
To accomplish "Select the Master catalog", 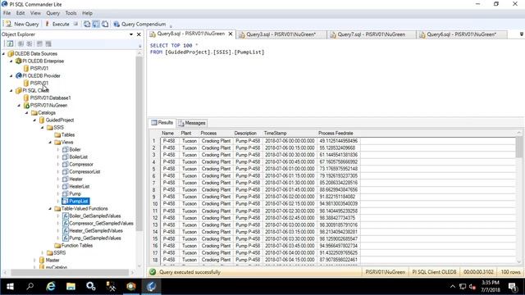I will coord(52,261).
